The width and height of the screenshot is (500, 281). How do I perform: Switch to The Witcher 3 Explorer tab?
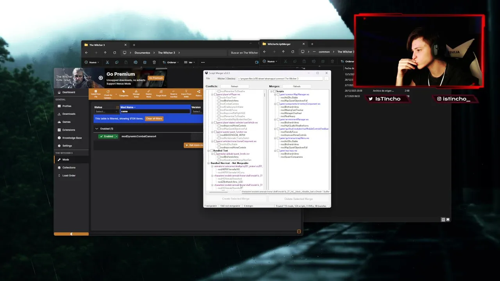[x=105, y=45]
